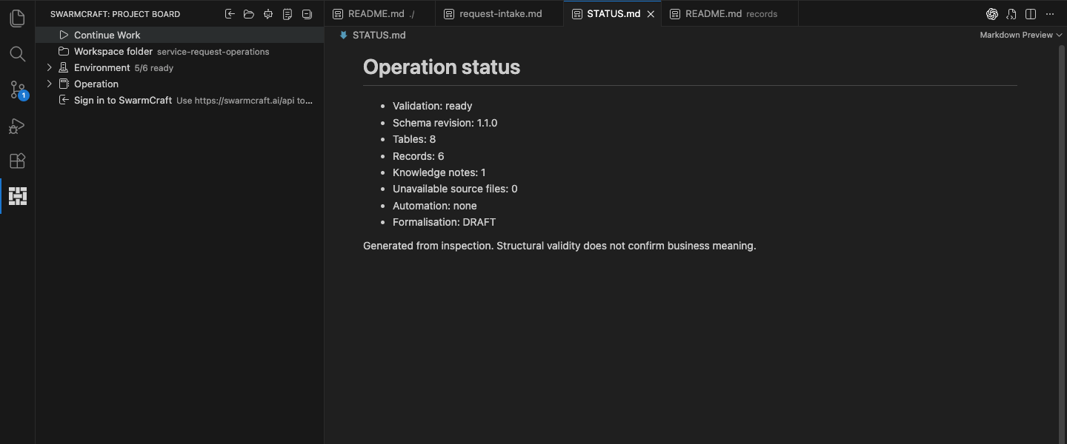Click the 'Records: 6' line
The height and width of the screenshot is (444, 1067).
[x=419, y=156]
